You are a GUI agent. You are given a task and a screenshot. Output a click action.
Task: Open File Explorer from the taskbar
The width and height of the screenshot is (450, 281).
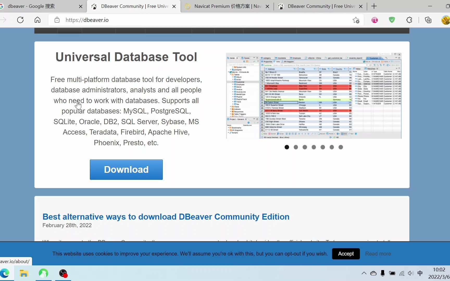click(x=24, y=273)
